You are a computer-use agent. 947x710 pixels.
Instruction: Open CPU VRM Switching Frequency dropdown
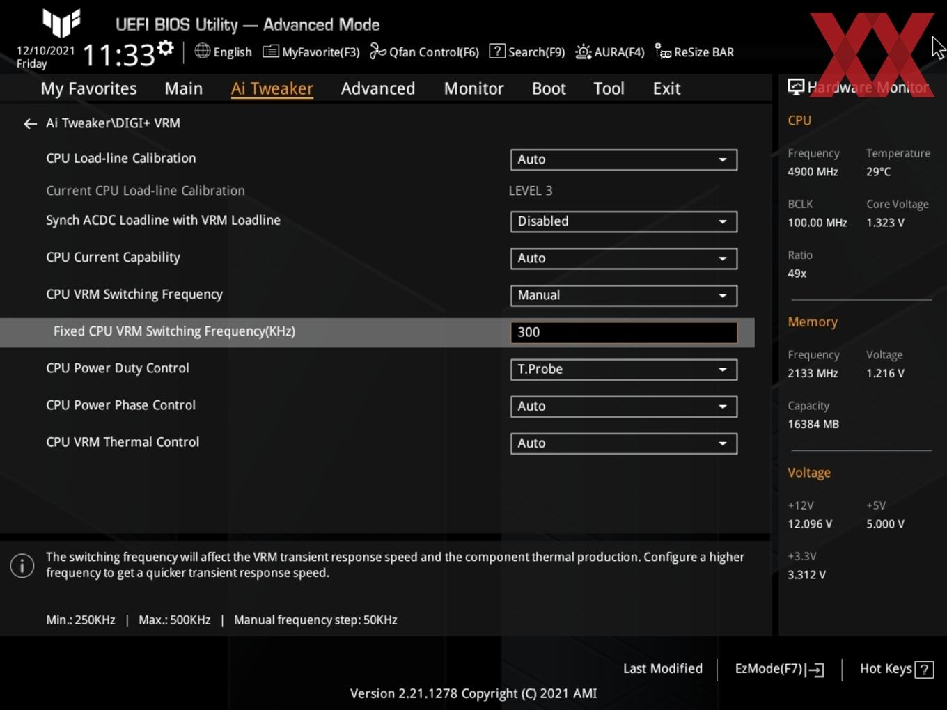(x=624, y=295)
